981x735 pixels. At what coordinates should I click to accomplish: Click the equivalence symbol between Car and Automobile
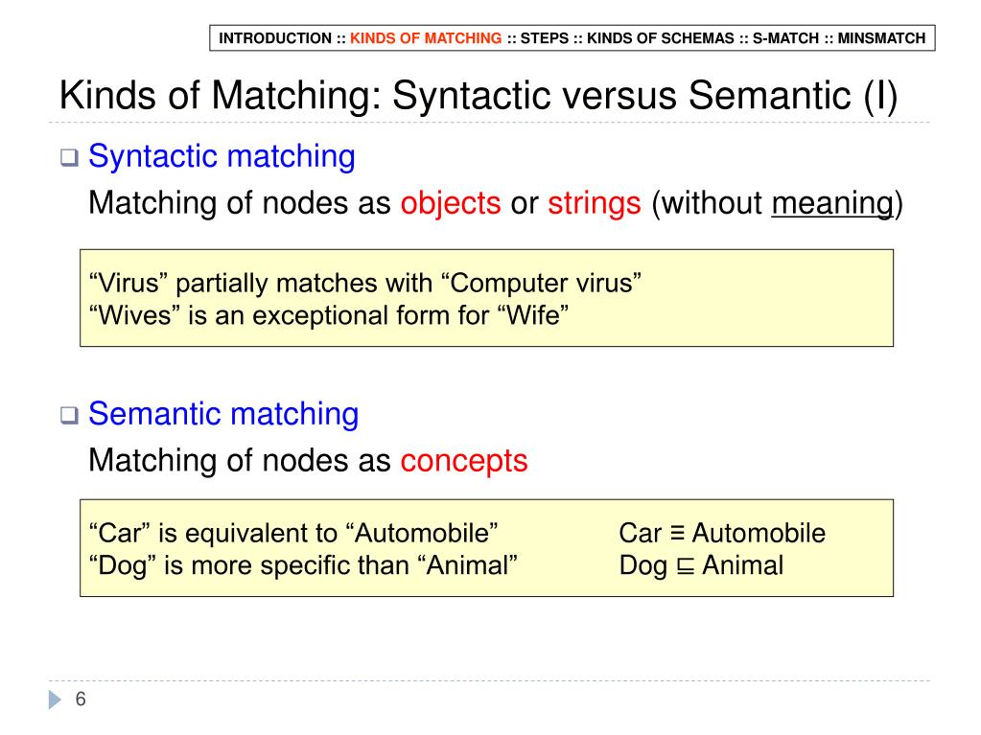click(677, 534)
